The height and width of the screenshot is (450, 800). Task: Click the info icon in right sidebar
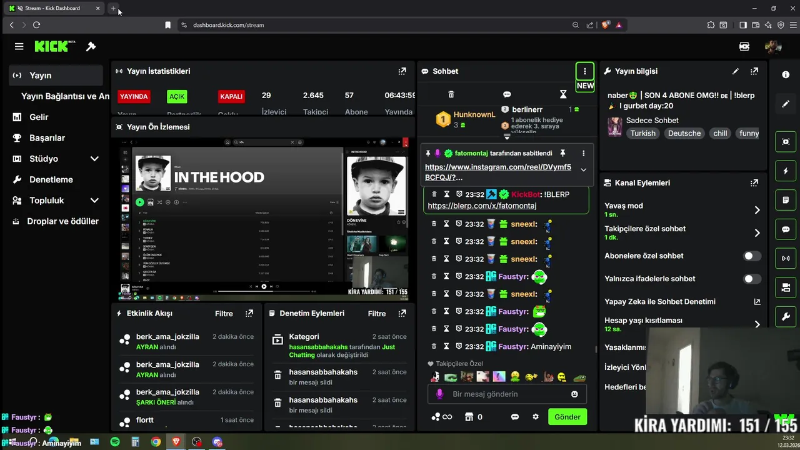[786, 74]
